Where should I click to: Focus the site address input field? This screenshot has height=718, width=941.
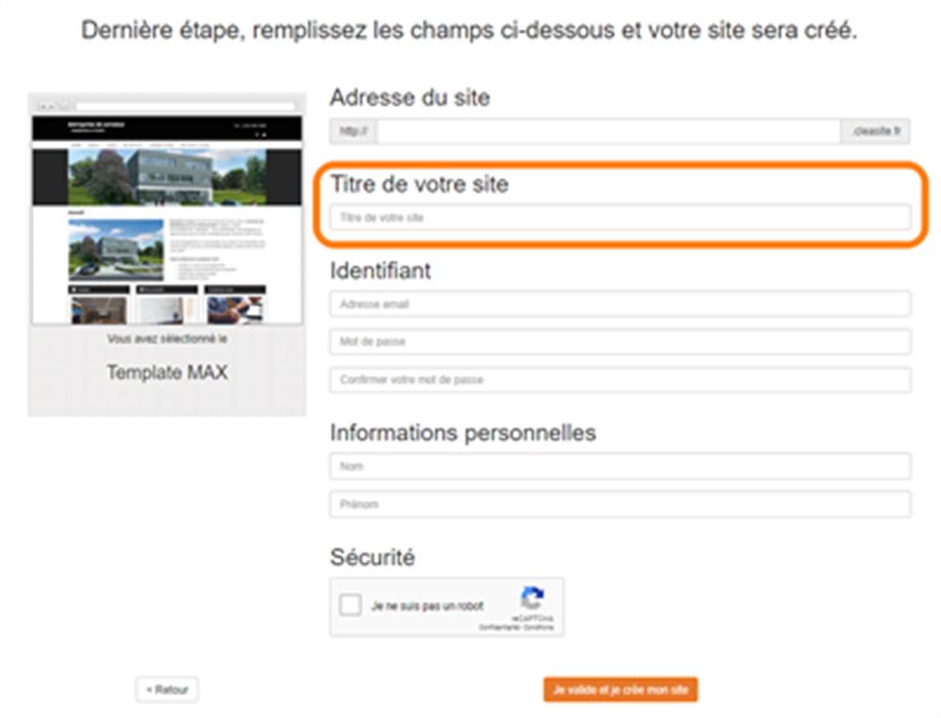[x=609, y=131]
